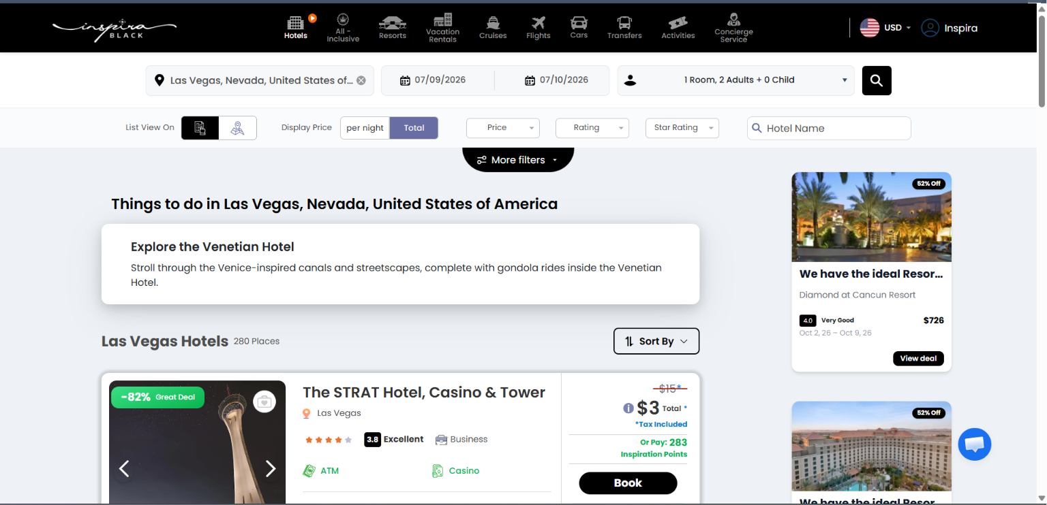Screen dimensions: 1047x505
Task: Click the Business tag on STRAT listing
Action: [461, 439]
